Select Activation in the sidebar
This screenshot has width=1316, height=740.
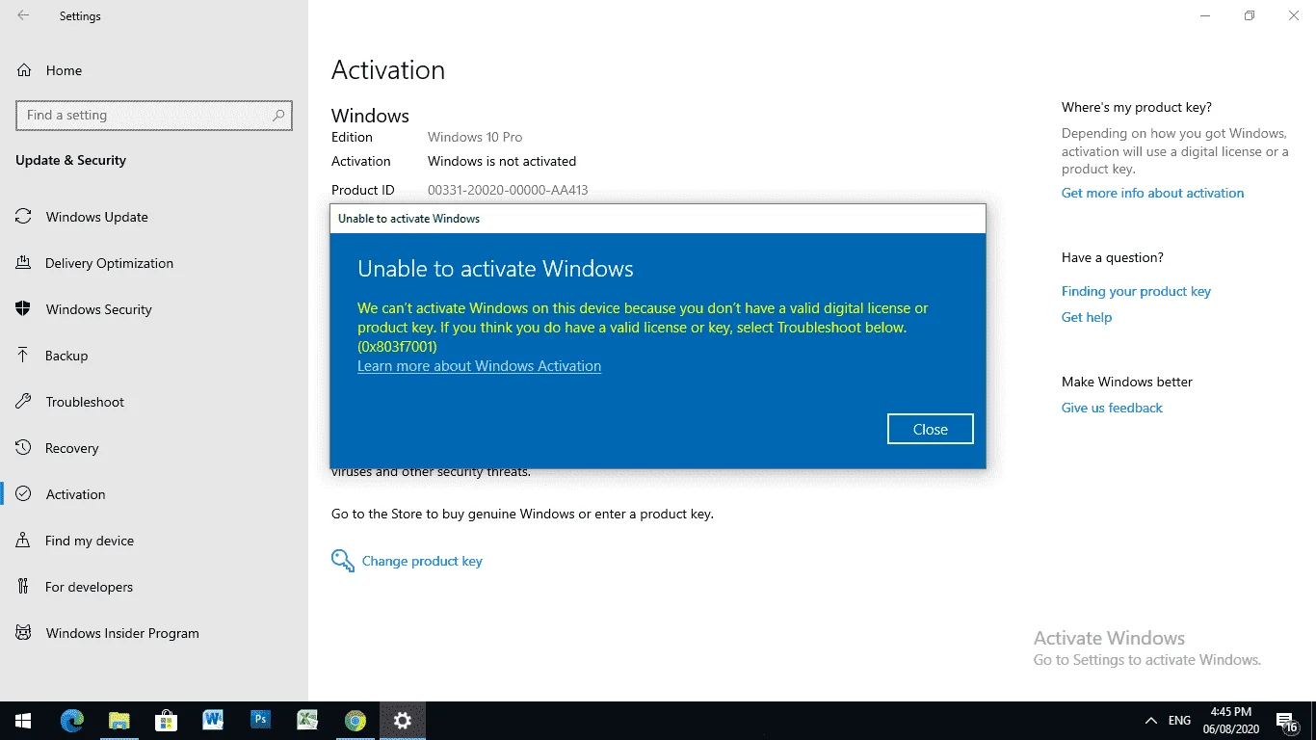61,494
